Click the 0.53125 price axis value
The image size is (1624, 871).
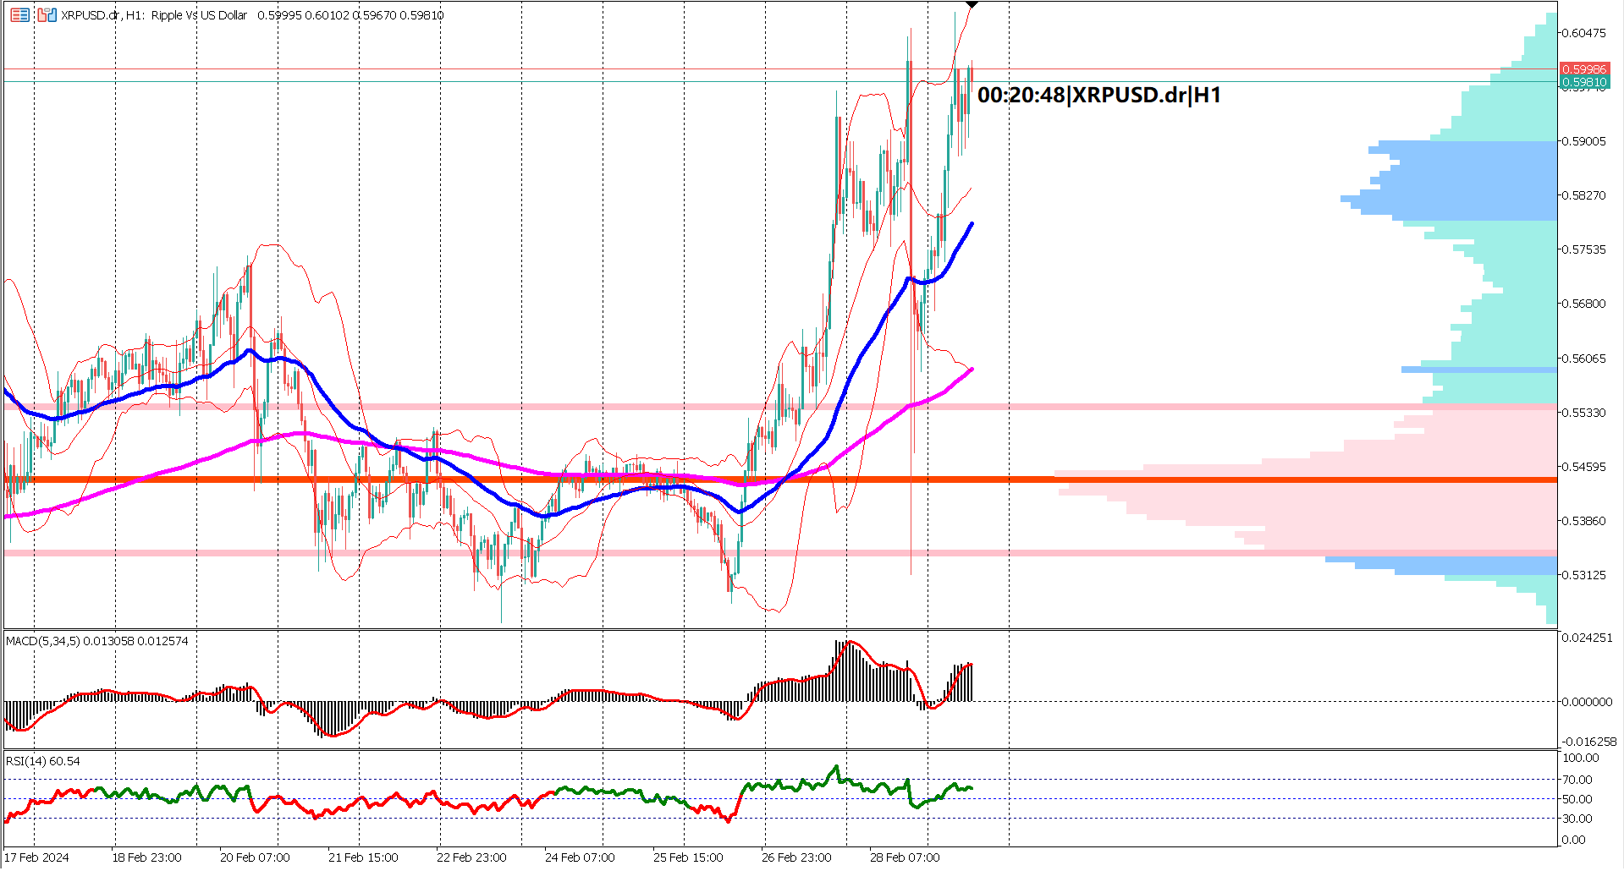[1583, 575]
